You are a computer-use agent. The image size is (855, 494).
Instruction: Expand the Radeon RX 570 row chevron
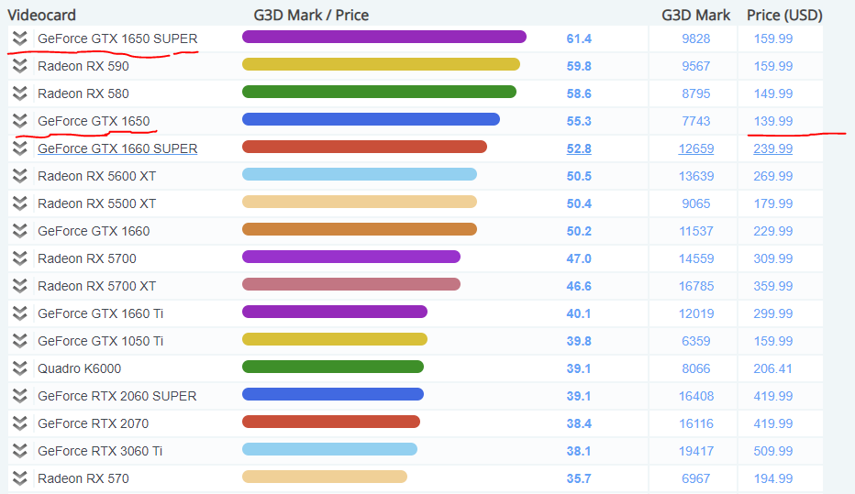click(x=20, y=478)
